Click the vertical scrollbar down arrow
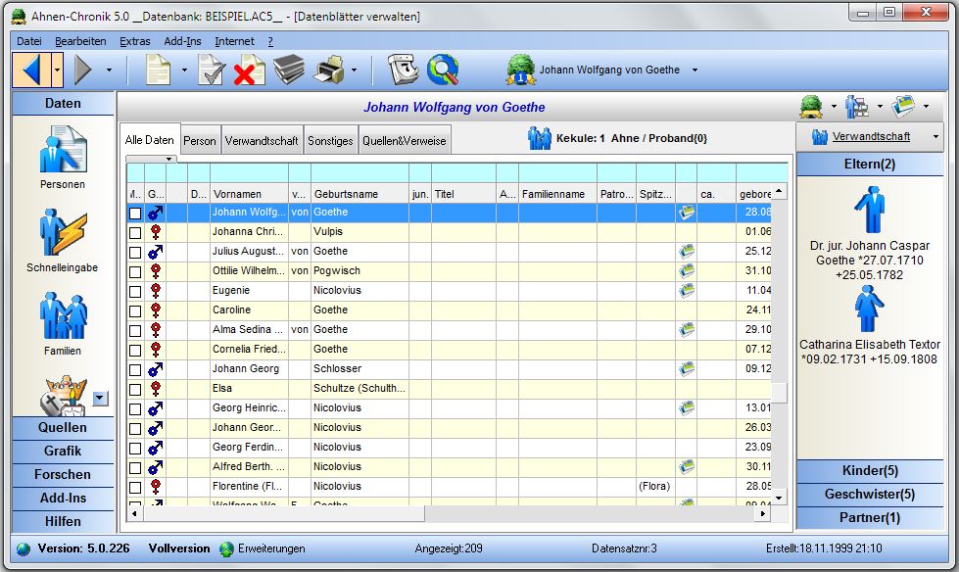The width and height of the screenshot is (959, 572). [x=779, y=498]
